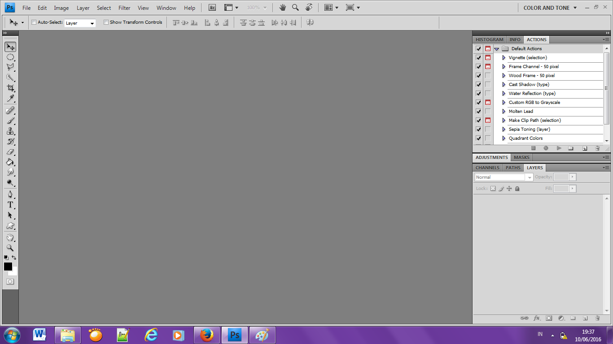Viewport: 613px width, 344px height.
Task: Expand Quadrant Colors action
Action: click(x=504, y=138)
